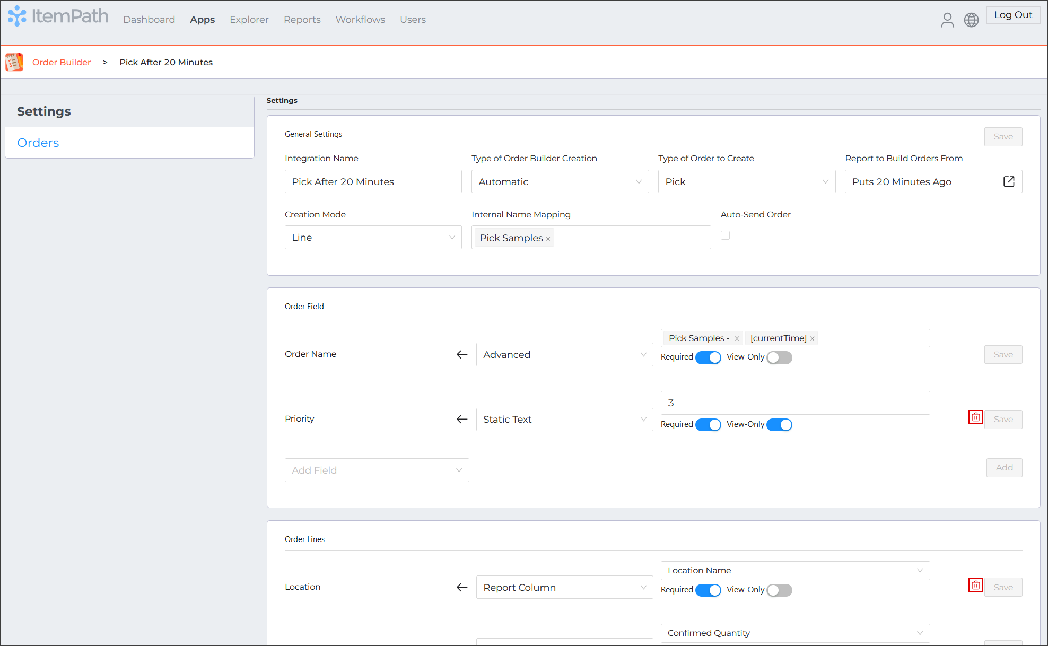Click the ItemPath logo
The width and height of the screenshot is (1048, 646).
click(58, 17)
